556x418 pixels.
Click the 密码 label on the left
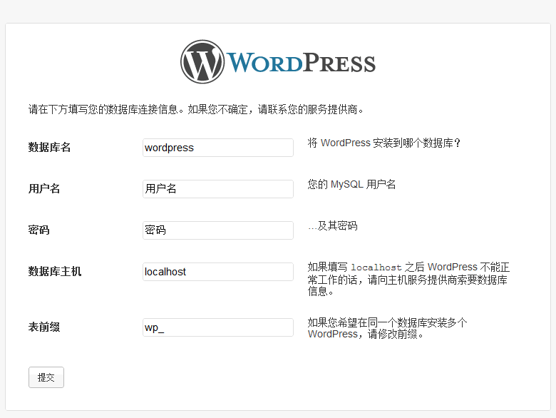(x=39, y=230)
